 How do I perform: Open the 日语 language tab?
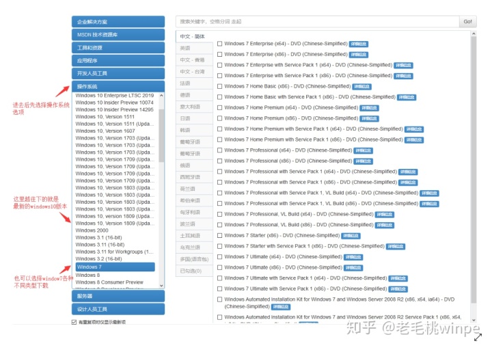(x=186, y=118)
